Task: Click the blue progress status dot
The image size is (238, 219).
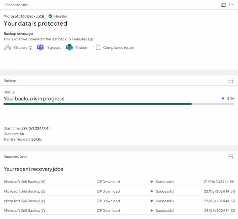Action: tap(223, 98)
